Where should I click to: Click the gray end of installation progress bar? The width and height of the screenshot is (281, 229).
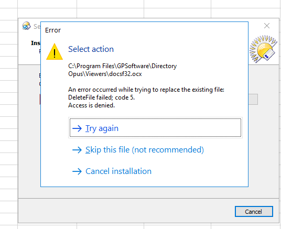pyautogui.click(x=253, y=99)
